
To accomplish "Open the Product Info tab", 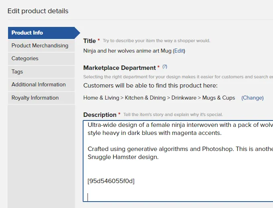I will (27, 33).
